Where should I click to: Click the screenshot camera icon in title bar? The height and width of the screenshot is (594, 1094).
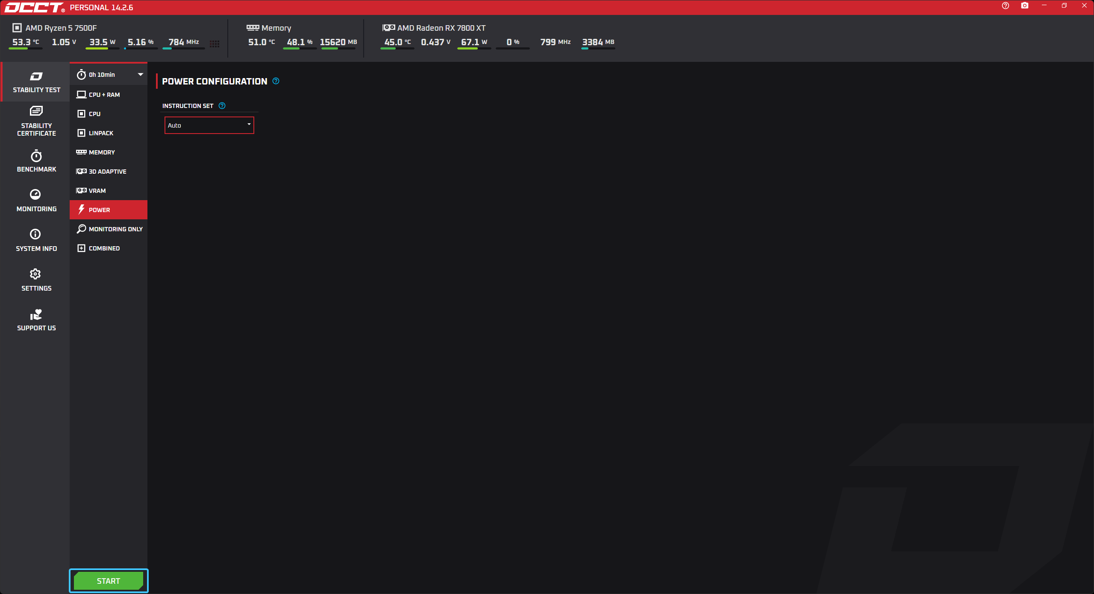point(1025,6)
